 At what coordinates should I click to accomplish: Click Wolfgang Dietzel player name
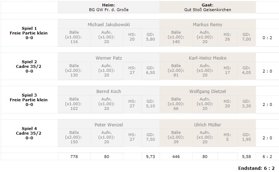click(207, 91)
